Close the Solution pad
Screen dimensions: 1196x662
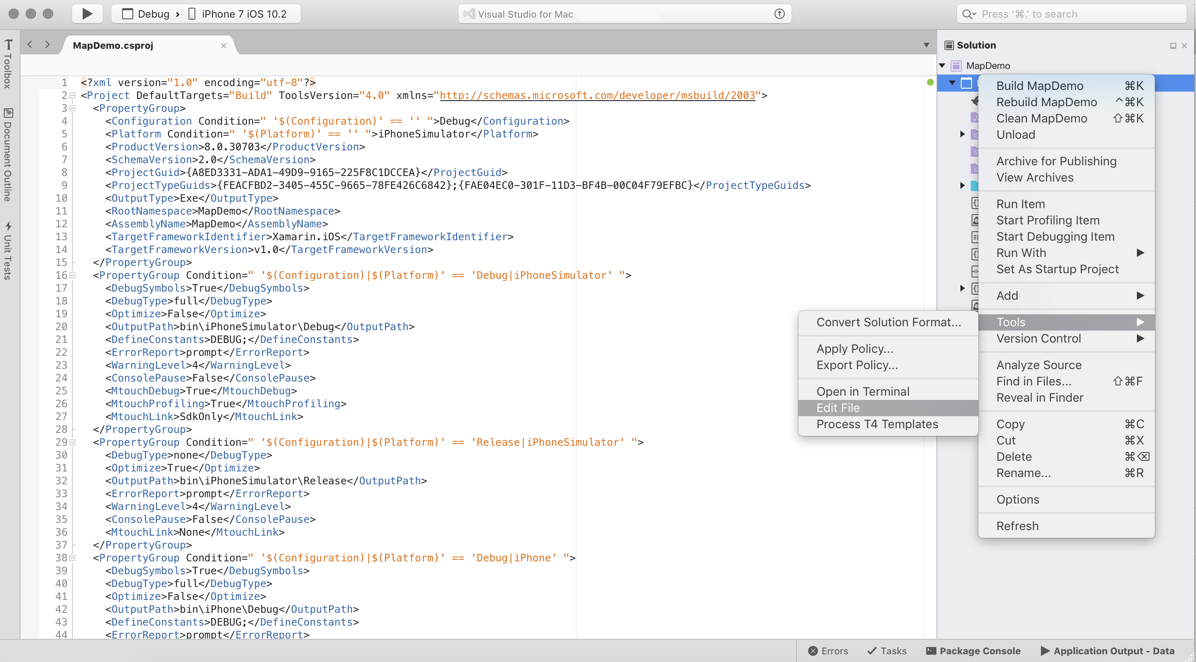click(x=1184, y=45)
